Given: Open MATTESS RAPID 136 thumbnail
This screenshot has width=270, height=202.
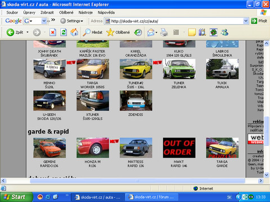Looking at the screenshot, I should point(136,148).
